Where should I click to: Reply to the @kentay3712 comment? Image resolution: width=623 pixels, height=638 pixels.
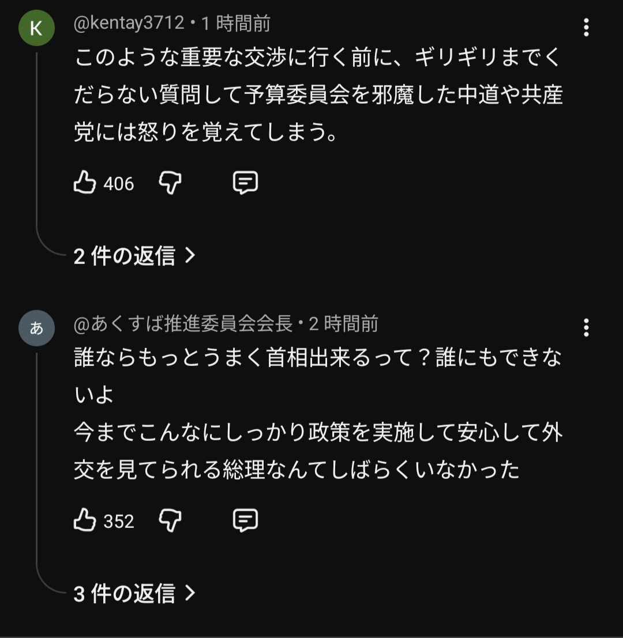click(245, 183)
